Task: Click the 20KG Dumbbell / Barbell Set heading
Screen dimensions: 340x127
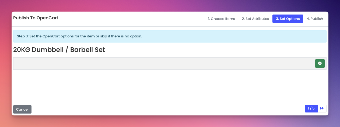Action: tap(59, 50)
